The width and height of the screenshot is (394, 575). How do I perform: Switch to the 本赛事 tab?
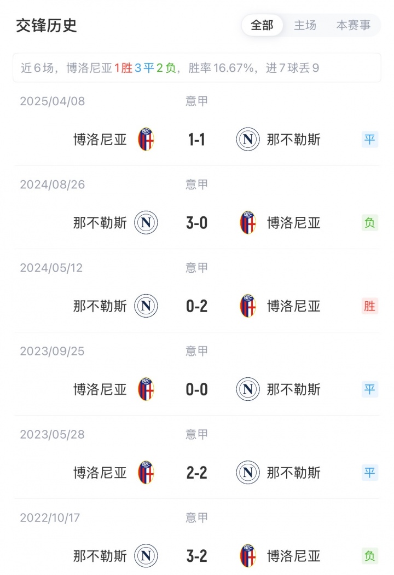353,25
